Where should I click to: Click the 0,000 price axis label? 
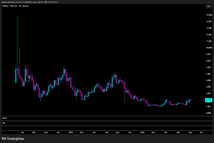209,113
